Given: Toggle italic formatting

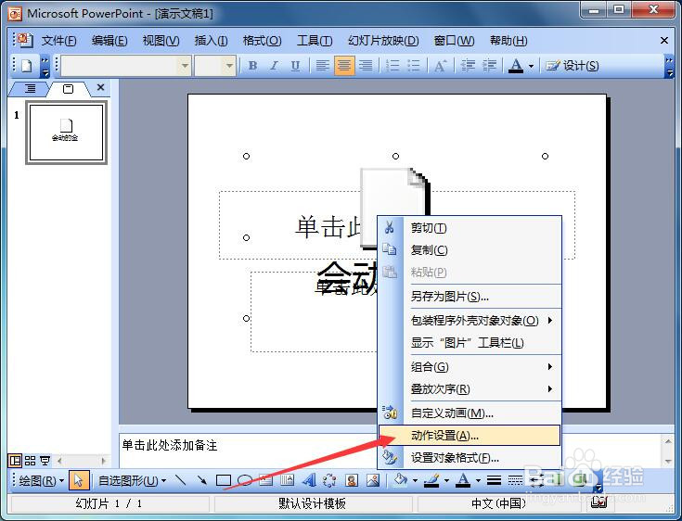Looking at the screenshot, I should pyautogui.click(x=274, y=66).
